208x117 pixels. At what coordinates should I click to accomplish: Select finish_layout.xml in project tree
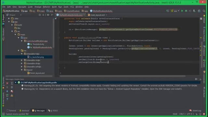click(x=36, y=73)
